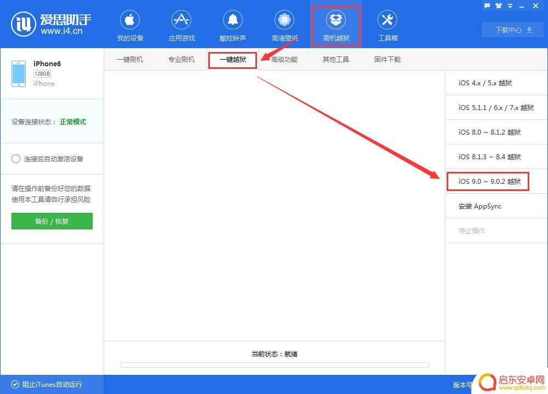Open the title bar dropdown menu icon
This screenshot has height=394, width=548.
(x=510, y=5)
